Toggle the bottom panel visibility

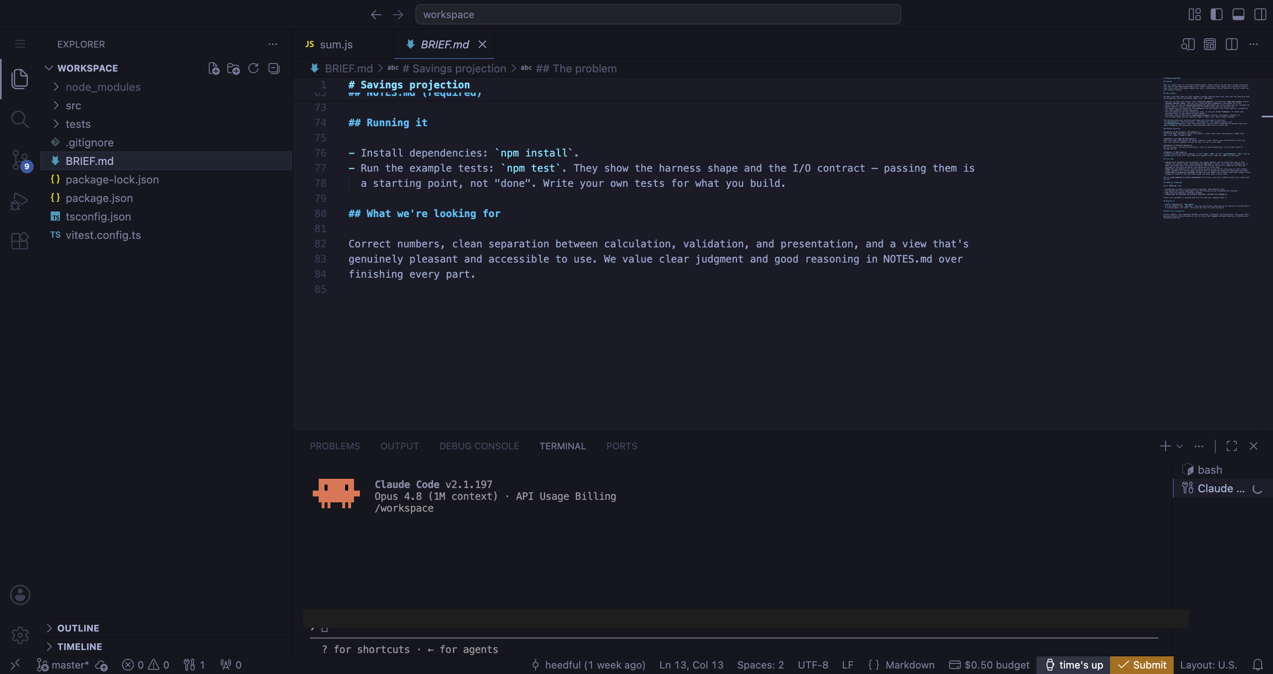[1238, 15]
